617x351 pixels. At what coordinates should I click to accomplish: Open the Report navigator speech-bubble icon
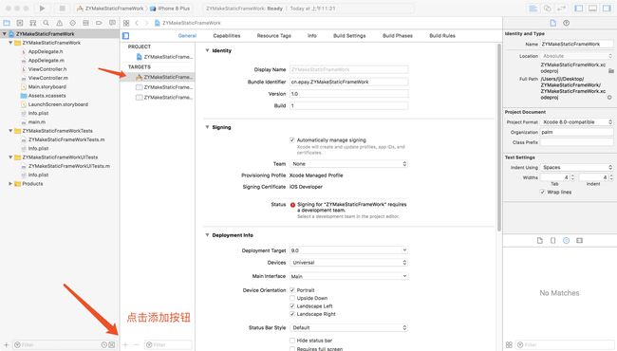tap(112, 23)
